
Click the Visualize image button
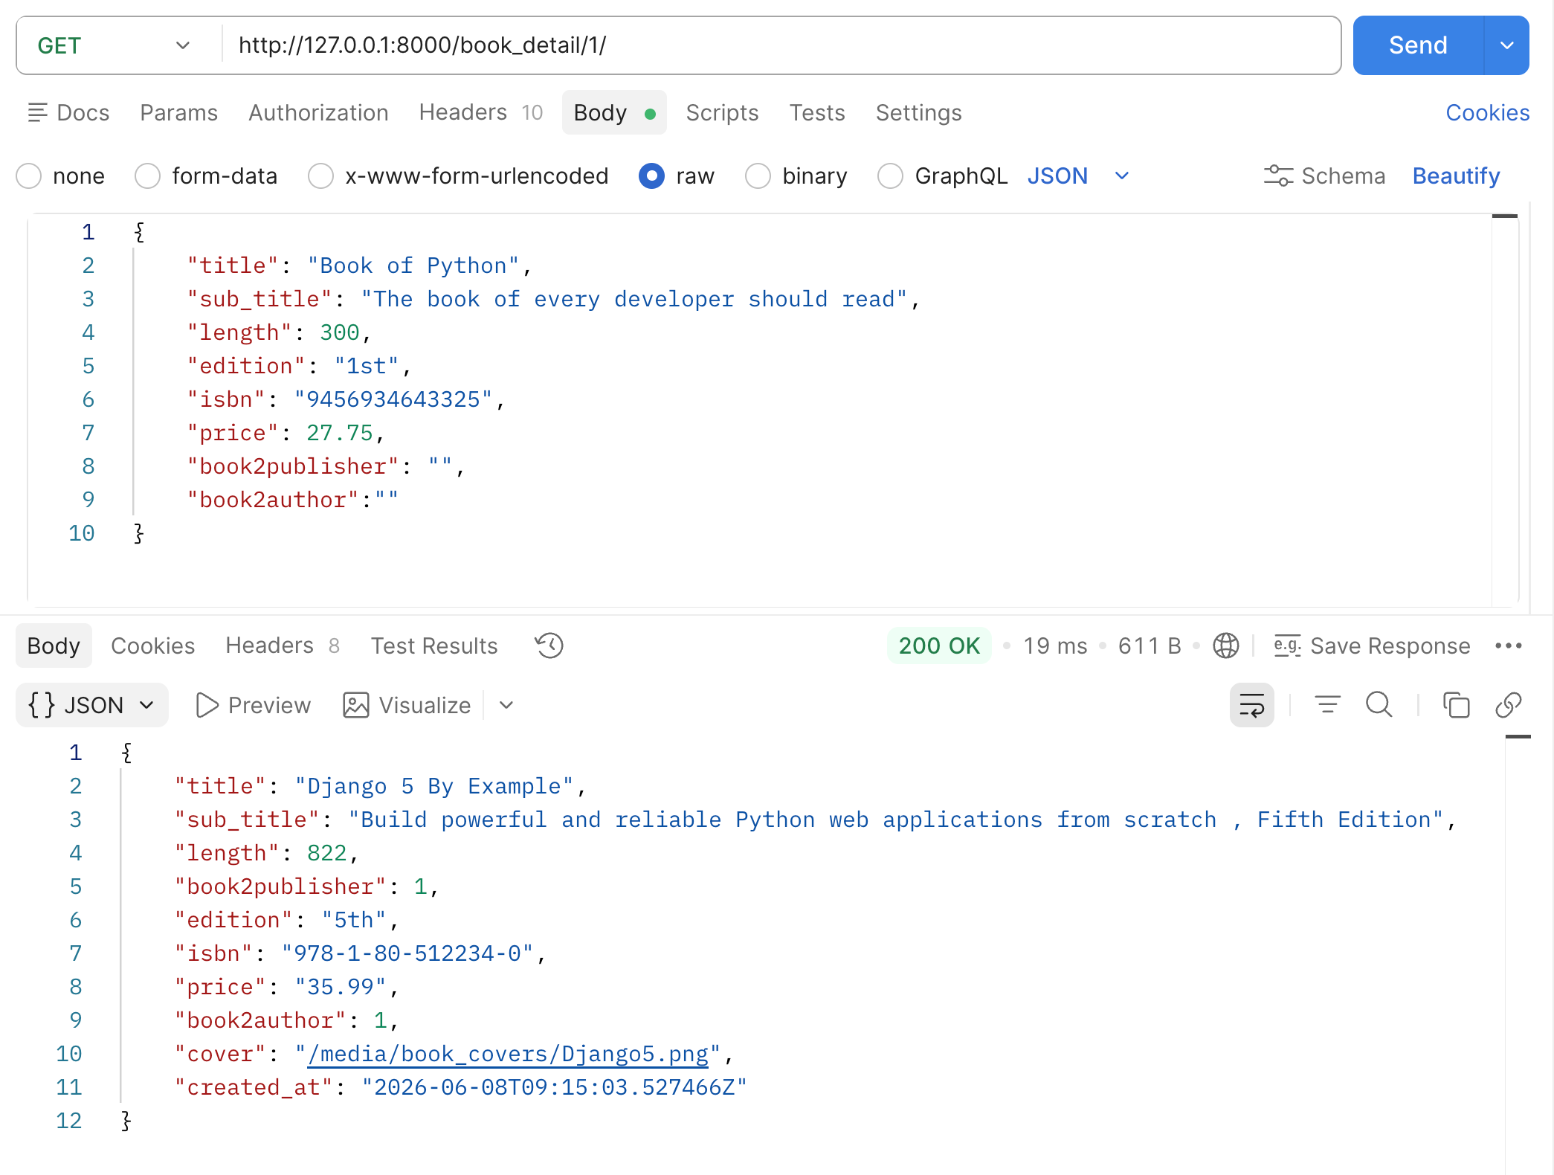(407, 705)
